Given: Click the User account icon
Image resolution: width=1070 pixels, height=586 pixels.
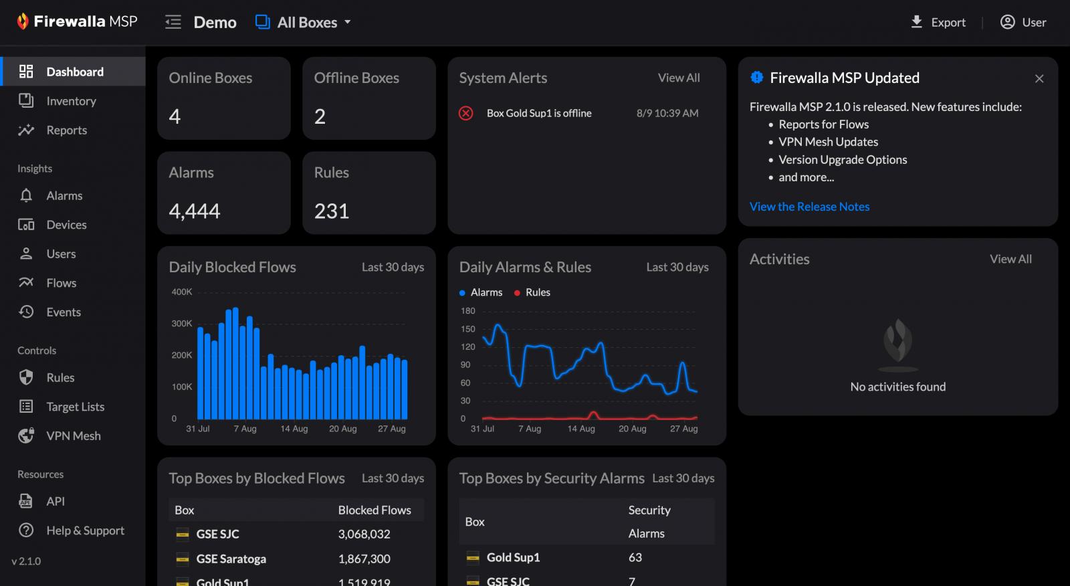Looking at the screenshot, I should [x=1007, y=22].
